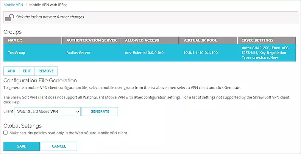Click the Auth: SHA2-256 IPSec settings cell
Image resolution: width=301 pixels, height=154 pixels.
267,52
